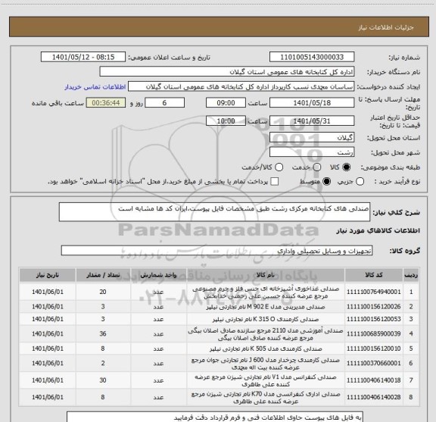Click the price validity time 10:00
Viewport: 436px width, 422px height.
point(226,120)
